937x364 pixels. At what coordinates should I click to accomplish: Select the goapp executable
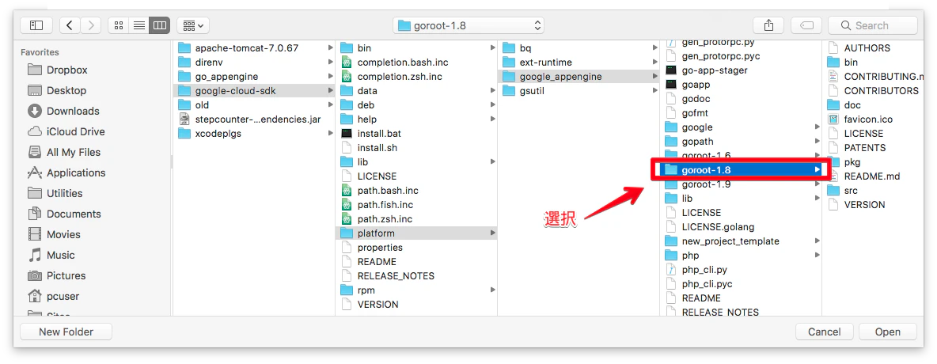tap(741, 85)
